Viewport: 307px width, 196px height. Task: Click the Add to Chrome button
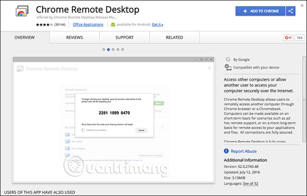pyautogui.click(x=260, y=11)
